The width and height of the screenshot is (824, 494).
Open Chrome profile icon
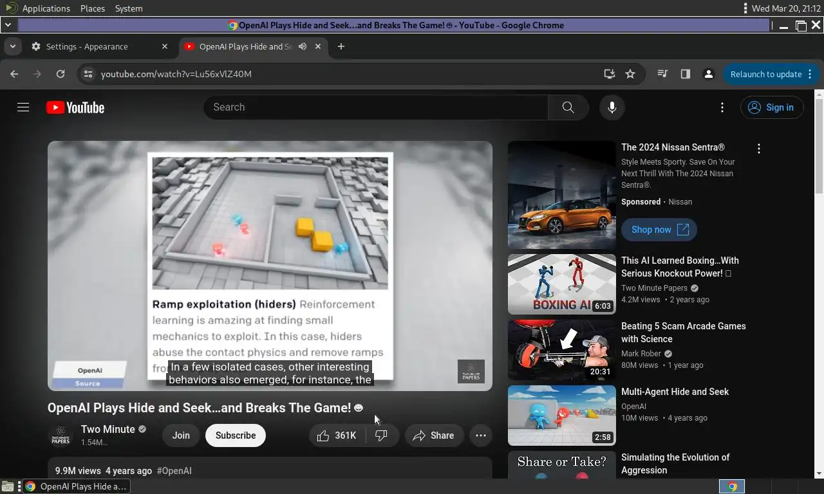(709, 74)
